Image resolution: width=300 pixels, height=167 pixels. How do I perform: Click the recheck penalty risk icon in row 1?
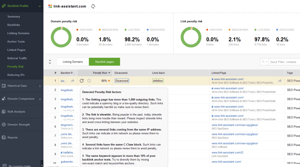pyautogui.click(x=82, y=81)
